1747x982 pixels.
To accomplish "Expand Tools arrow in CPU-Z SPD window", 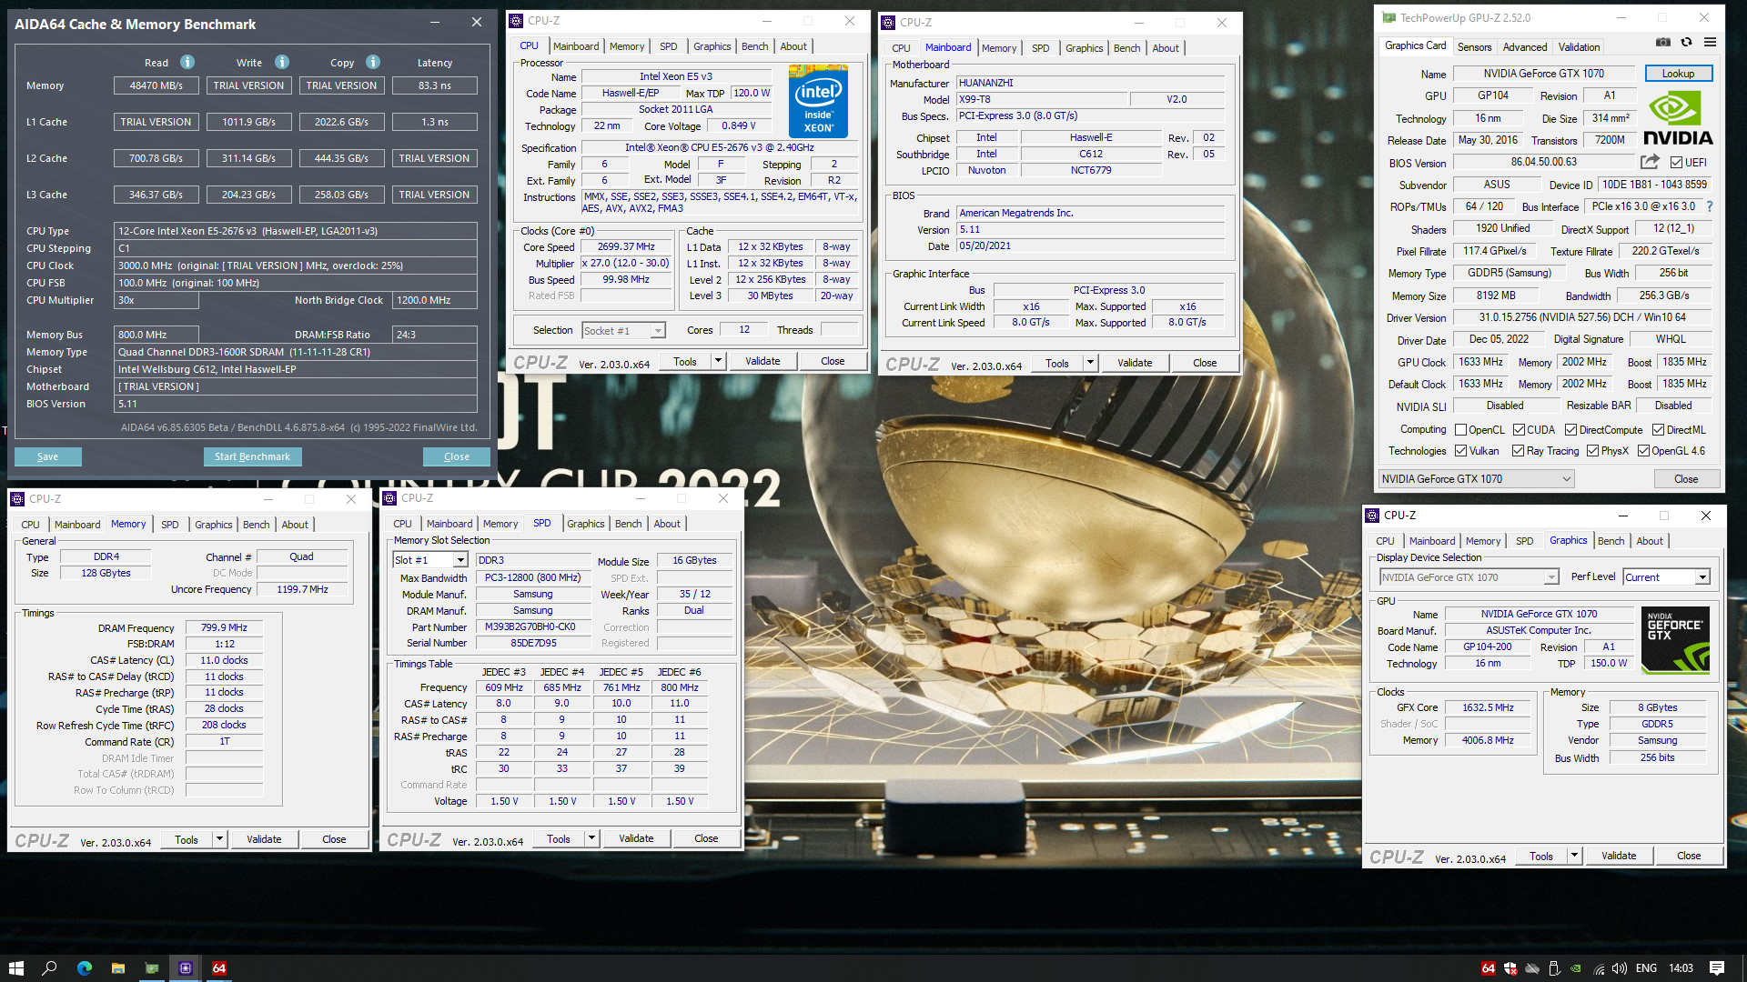I will [x=591, y=838].
